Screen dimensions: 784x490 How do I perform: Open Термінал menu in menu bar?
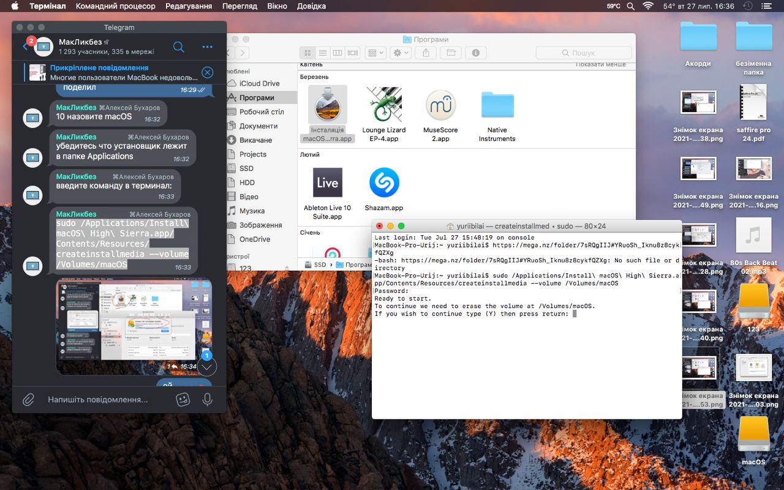48,6
